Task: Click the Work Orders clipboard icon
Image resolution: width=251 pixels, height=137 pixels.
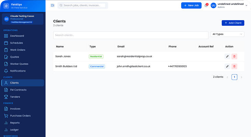Action: pyautogui.click(x=6, y=50)
